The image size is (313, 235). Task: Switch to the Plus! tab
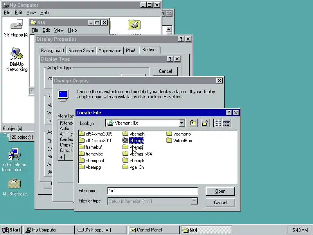click(x=130, y=51)
